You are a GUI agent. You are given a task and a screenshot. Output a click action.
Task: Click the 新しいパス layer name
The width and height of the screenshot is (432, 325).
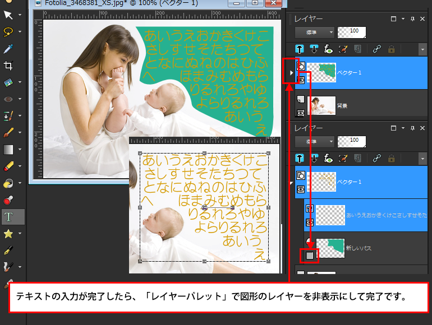click(x=359, y=248)
